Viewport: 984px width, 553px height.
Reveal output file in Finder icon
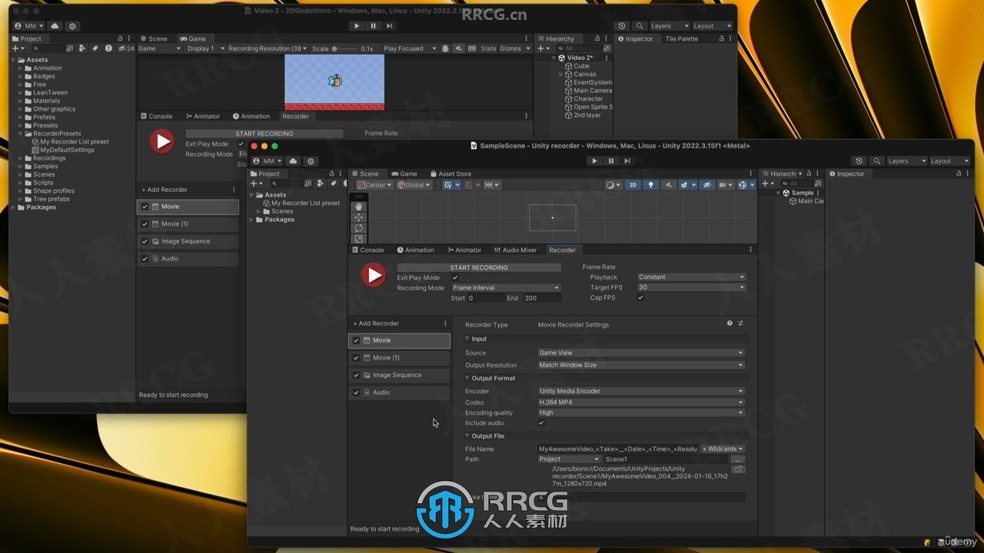(x=738, y=469)
